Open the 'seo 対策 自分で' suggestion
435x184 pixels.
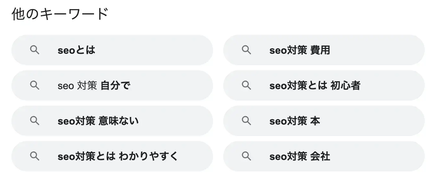[112, 85]
